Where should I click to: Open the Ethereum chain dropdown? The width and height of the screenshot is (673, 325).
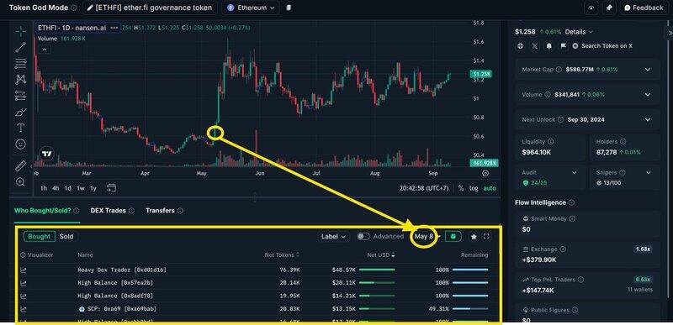(x=251, y=8)
